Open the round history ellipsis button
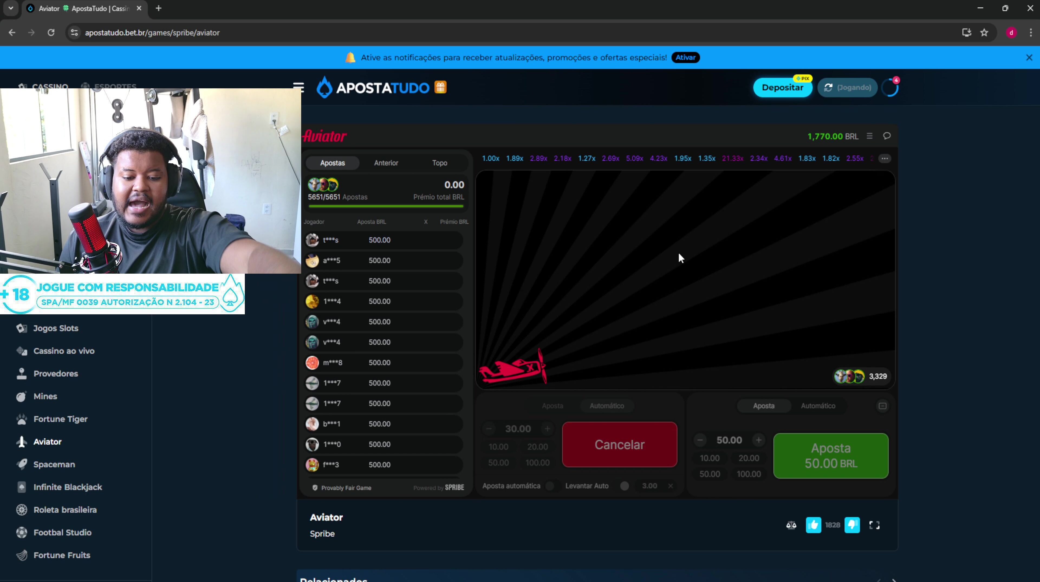Screen dimensions: 1040x582 (885, 158)
